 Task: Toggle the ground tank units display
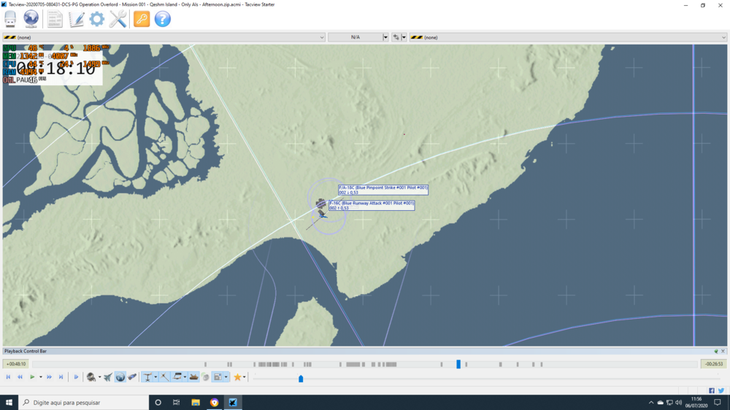[x=193, y=377]
